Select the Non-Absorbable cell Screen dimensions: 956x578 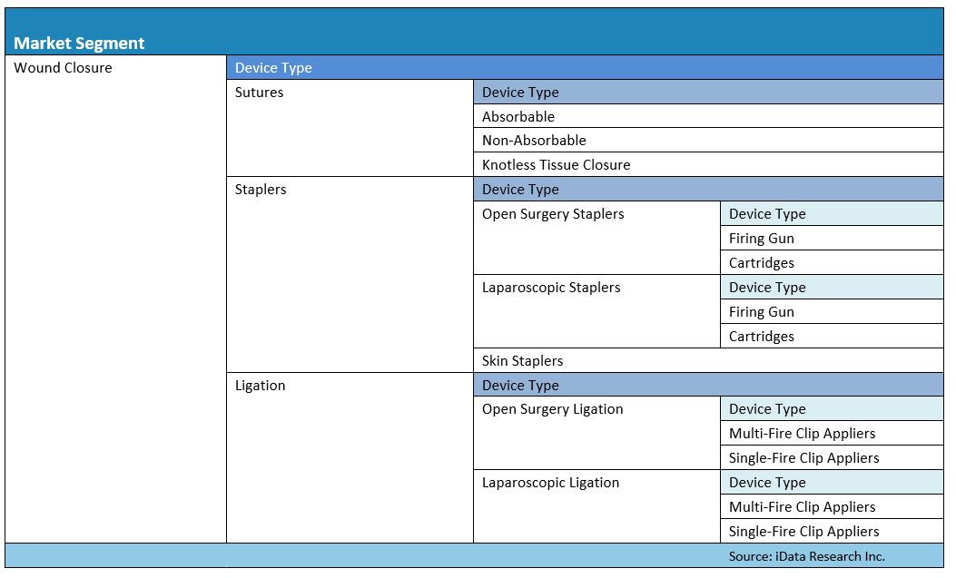point(708,140)
